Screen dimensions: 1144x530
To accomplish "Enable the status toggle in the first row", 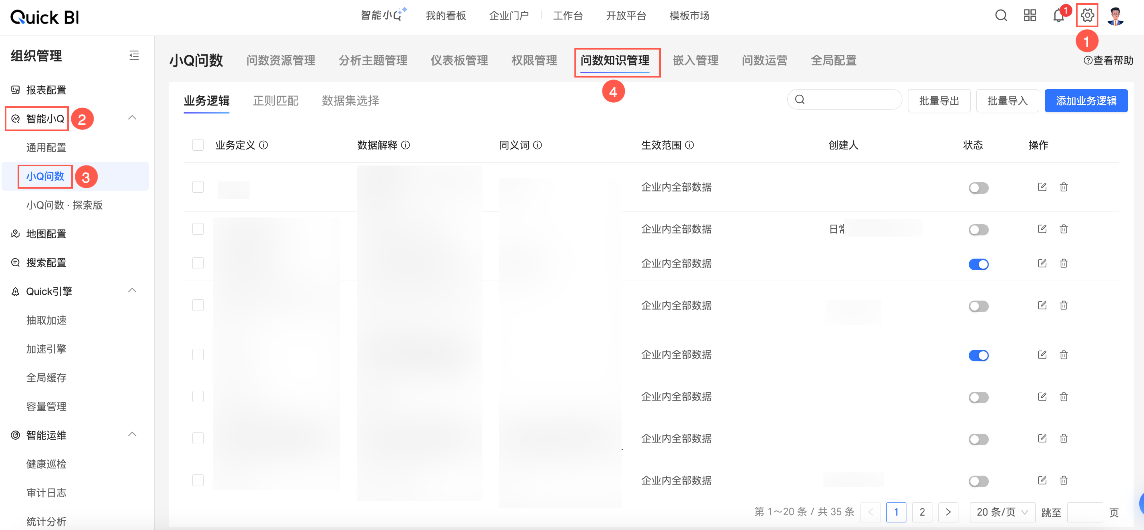I will pos(978,188).
